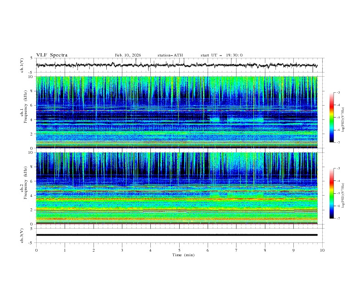Click the "-7" label on ch.1 colorbar
This screenshot has height=281, width=363.
[x=338, y=143]
